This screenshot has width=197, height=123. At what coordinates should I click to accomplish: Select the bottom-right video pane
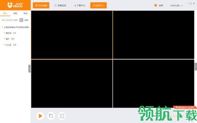[x=154, y=84]
